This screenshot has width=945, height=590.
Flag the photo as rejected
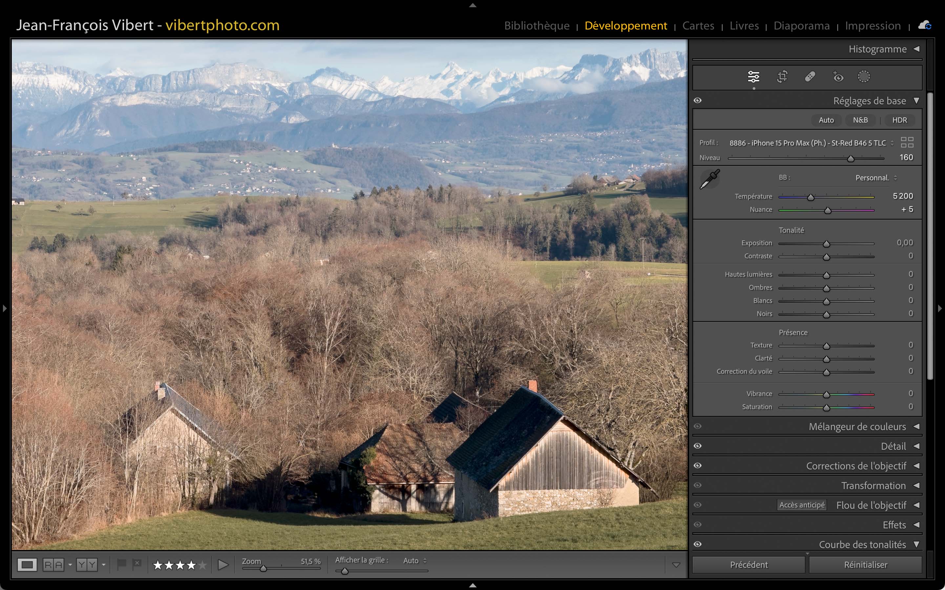tap(137, 564)
